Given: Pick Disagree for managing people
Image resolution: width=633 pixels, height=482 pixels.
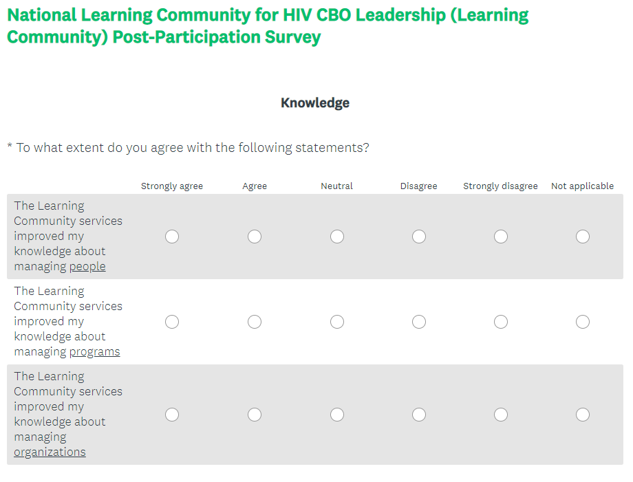Looking at the screenshot, I should (x=419, y=237).
